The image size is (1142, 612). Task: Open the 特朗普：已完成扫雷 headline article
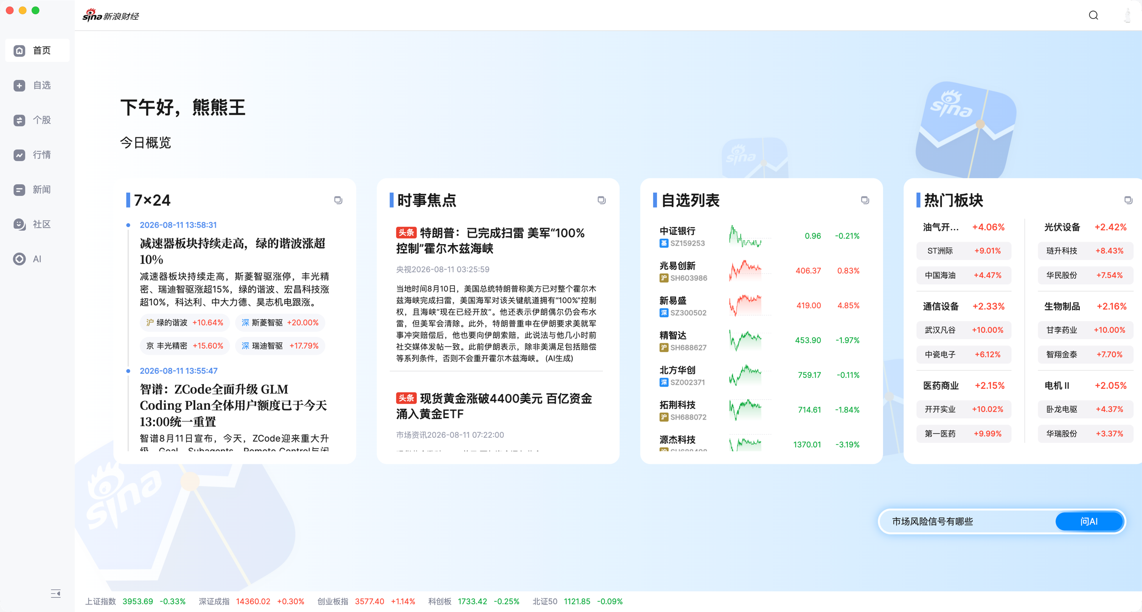(x=490, y=241)
